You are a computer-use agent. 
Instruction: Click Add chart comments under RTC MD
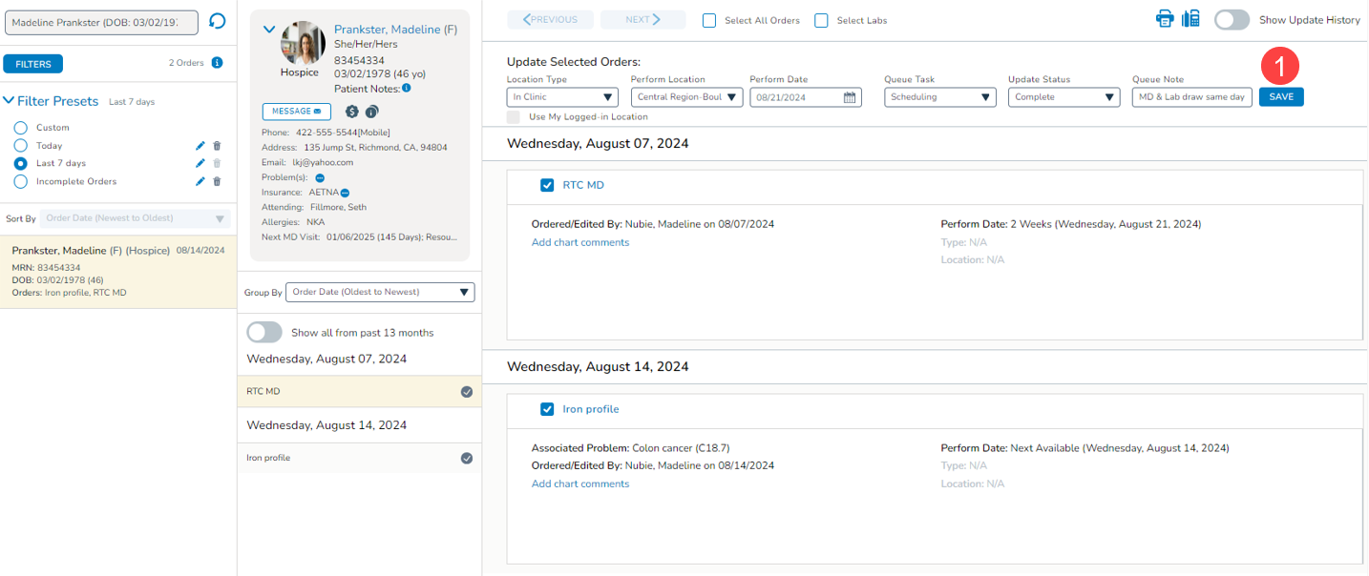pyautogui.click(x=580, y=242)
